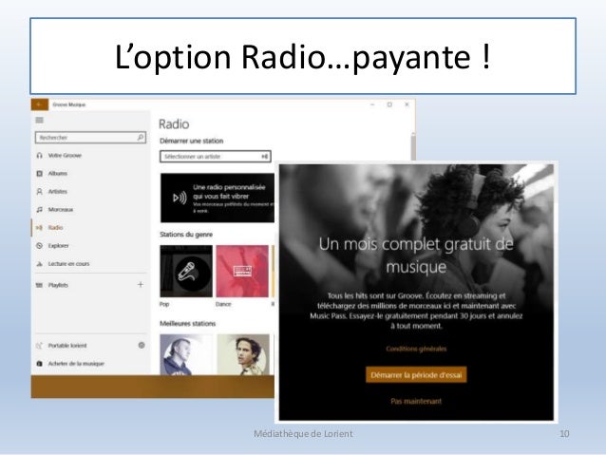
Task: Click the Lecture en cours bars icon
Action: pyautogui.click(x=40, y=264)
